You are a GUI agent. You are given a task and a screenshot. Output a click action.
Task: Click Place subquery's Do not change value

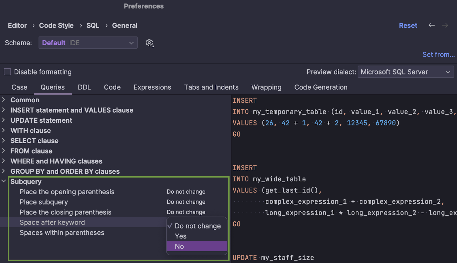[186, 202]
